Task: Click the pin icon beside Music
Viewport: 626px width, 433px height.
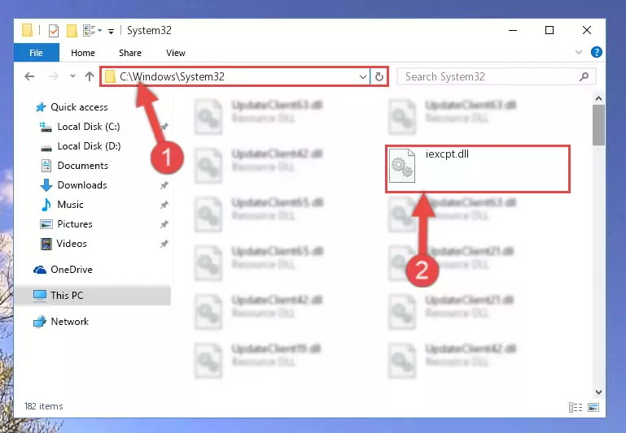Action: click(164, 205)
